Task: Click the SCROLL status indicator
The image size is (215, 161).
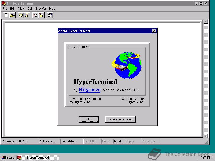Action: (92, 141)
